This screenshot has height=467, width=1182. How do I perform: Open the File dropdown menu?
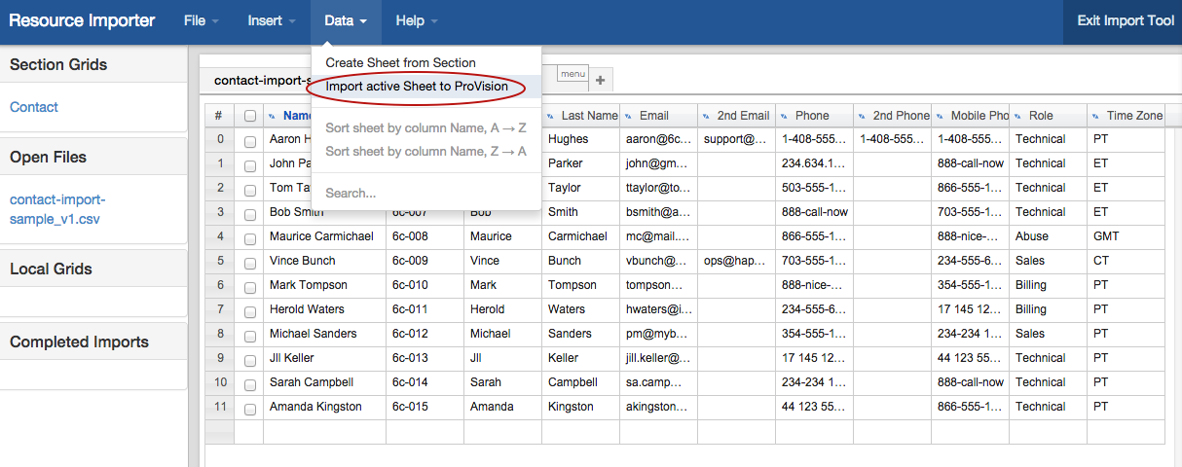click(201, 21)
